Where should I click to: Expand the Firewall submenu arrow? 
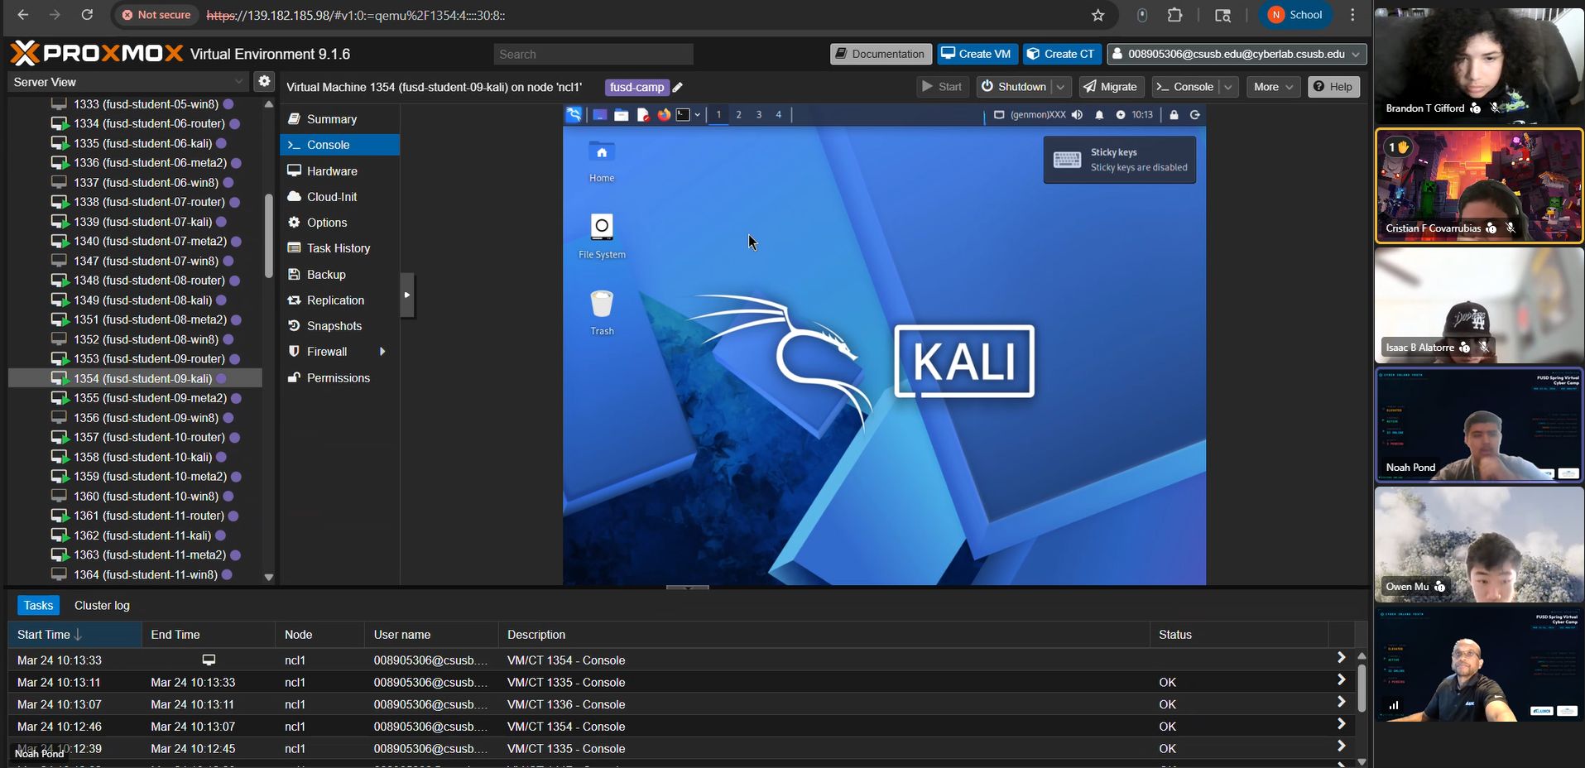pyautogui.click(x=382, y=352)
